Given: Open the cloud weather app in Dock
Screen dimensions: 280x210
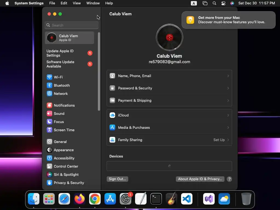Looking at the screenshot, I should tap(224, 199).
